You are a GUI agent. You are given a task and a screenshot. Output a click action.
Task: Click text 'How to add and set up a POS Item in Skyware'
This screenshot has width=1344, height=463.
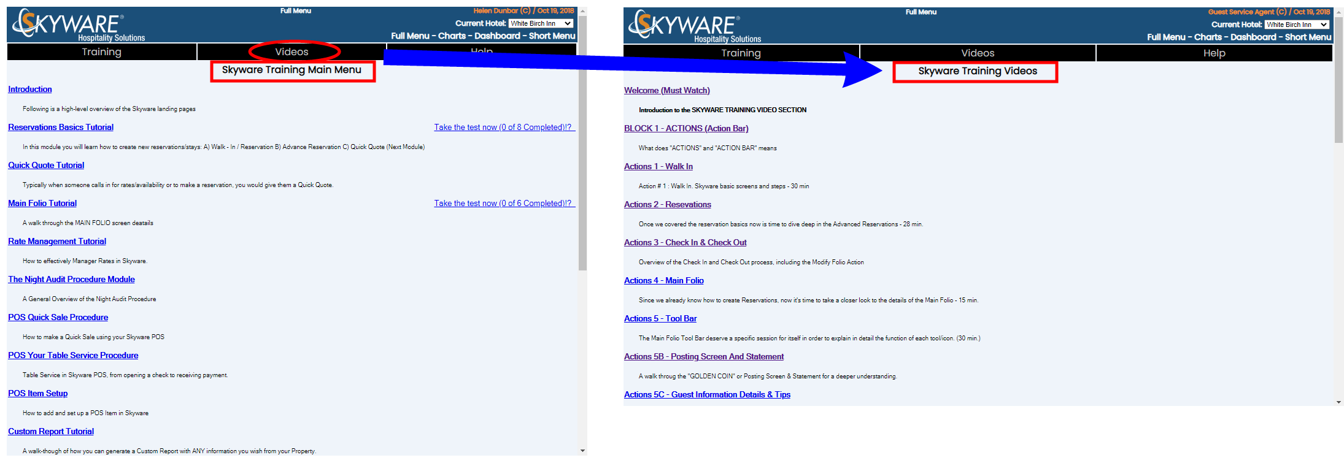coord(86,413)
